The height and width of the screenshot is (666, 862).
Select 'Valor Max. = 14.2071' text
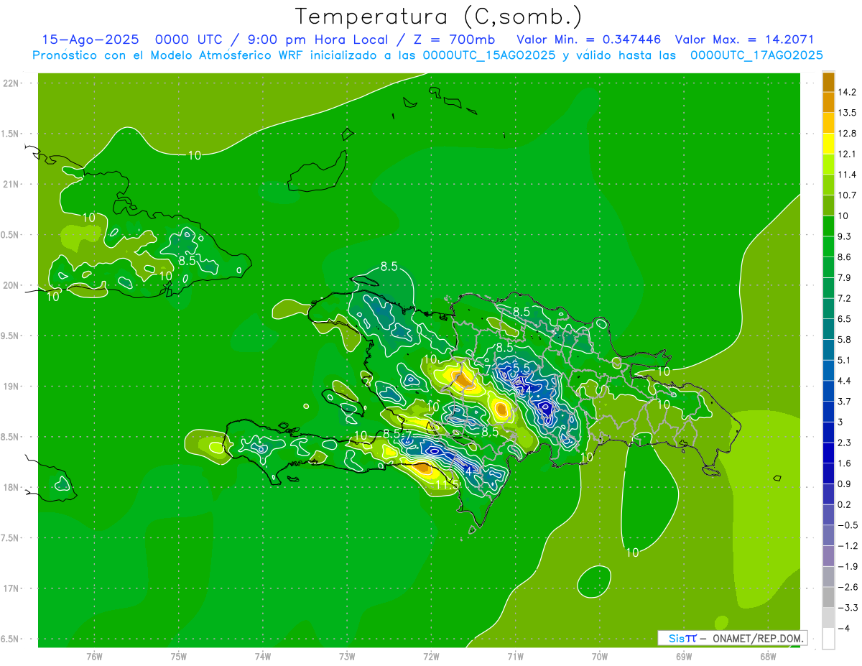click(x=744, y=40)
